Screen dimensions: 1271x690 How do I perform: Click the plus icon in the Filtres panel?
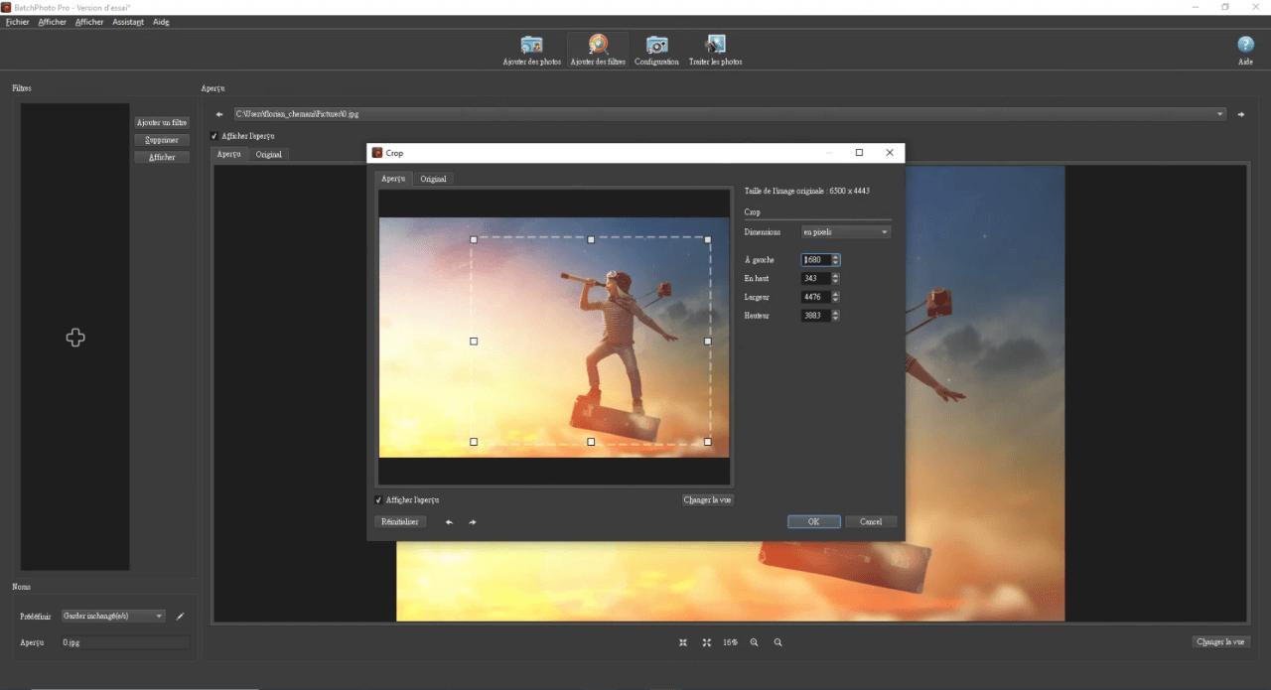point(74,338)
